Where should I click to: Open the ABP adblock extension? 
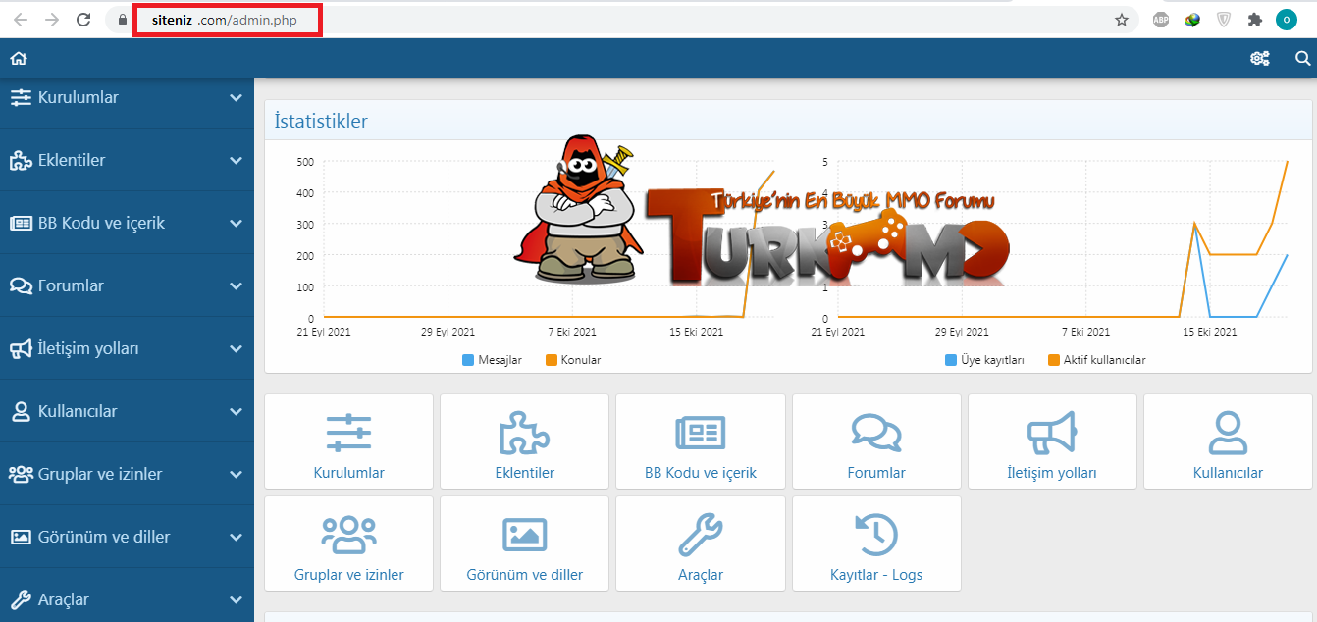[1161, 20]
